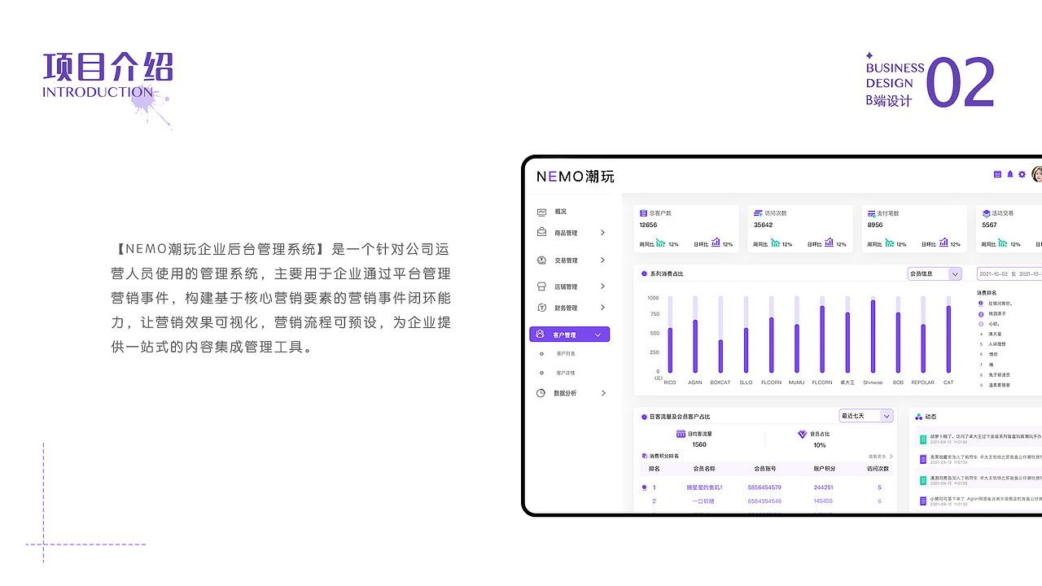Screen dimensions: 1042x586
Task: Open the notification bell in the header
Action: (x=1010, y=174)
